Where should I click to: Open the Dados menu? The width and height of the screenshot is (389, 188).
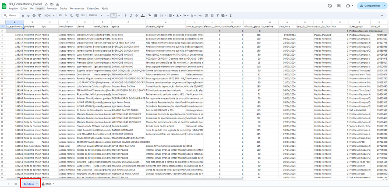pos(64,8)
